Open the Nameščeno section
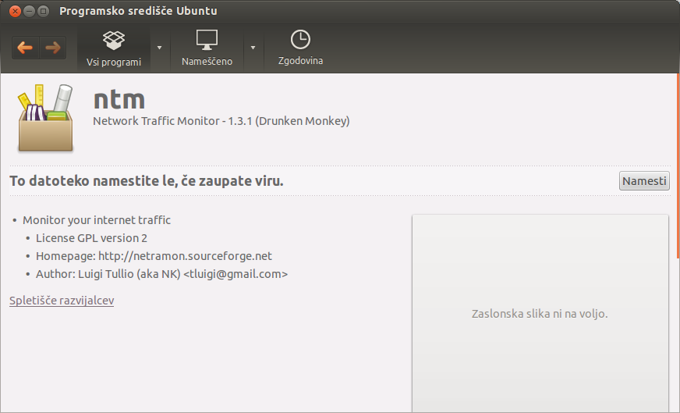This screenshot has width=680, height=413. click(x=207, y=48)
